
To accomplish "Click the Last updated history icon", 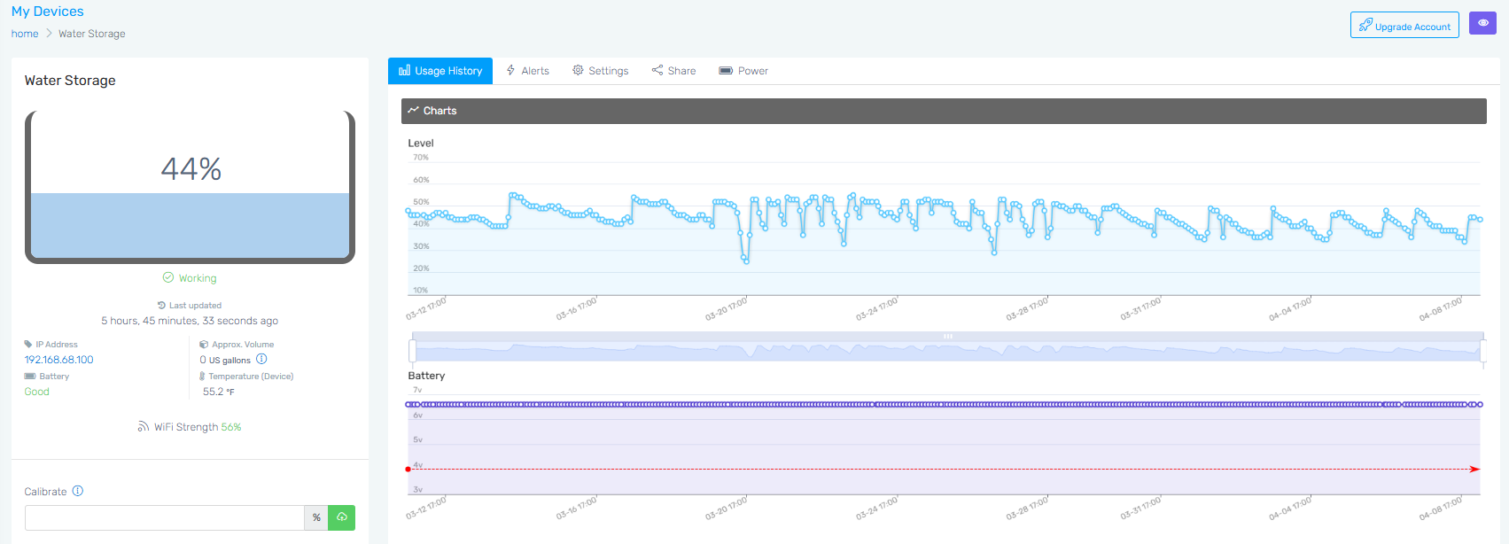I will 161,306.
